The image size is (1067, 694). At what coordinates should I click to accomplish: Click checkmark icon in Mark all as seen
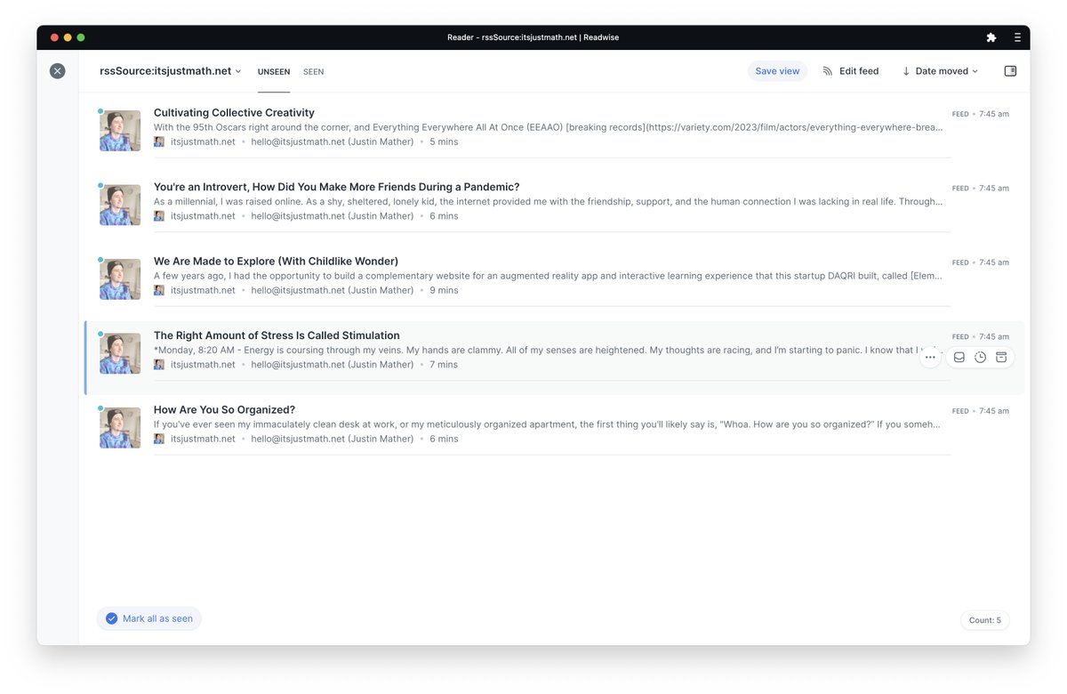point(111,618)
